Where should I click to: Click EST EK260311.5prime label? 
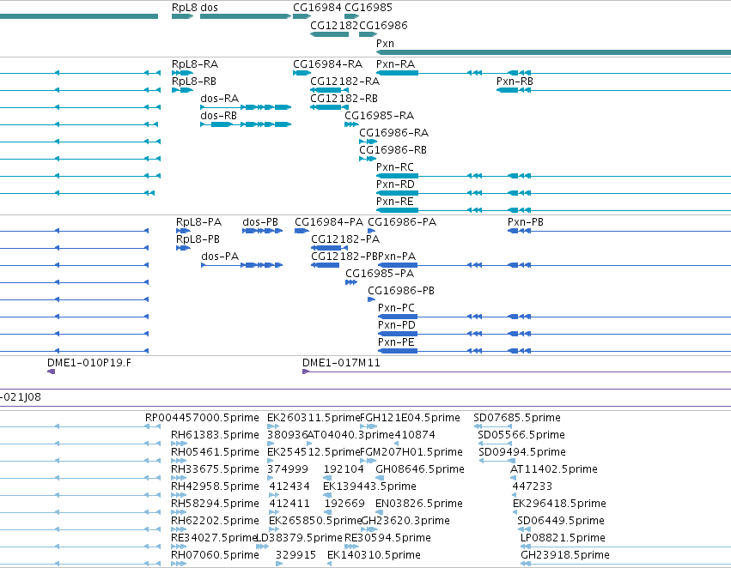pyautogui.click(x=314, y=418)
